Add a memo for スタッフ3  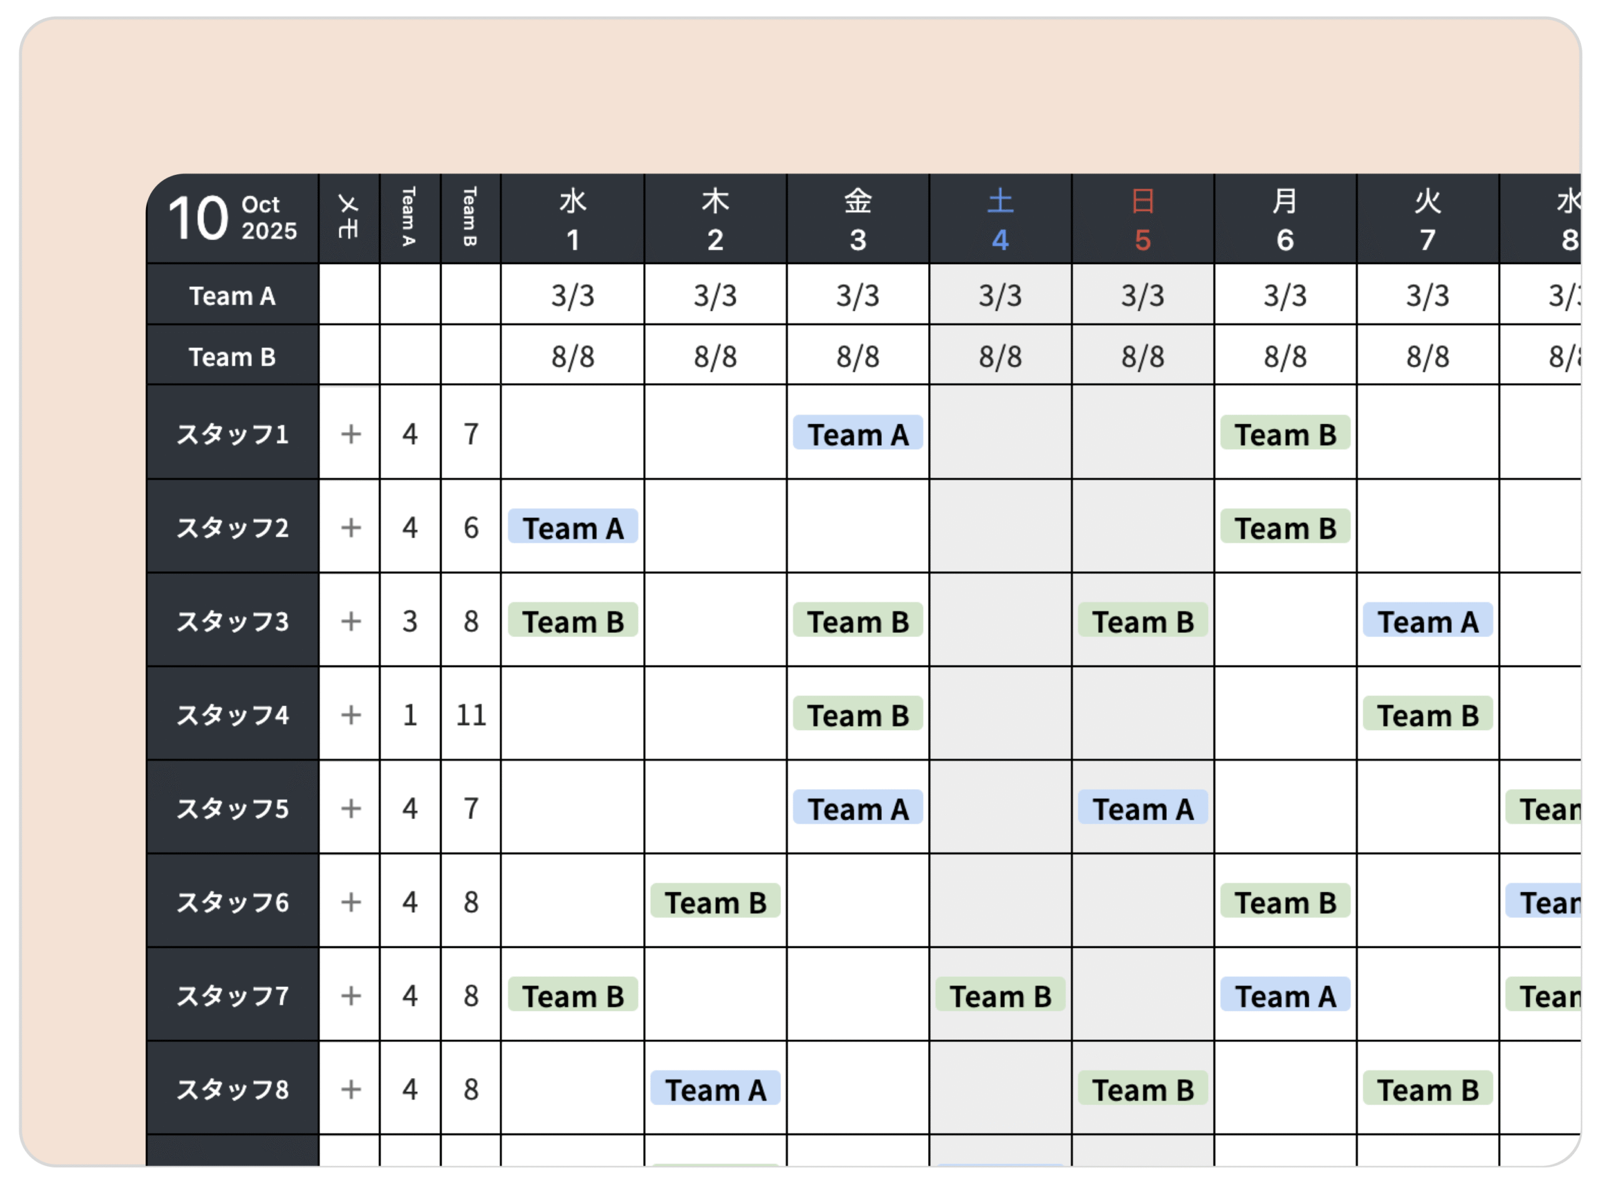pyautogui.click(x=350, y=621)
